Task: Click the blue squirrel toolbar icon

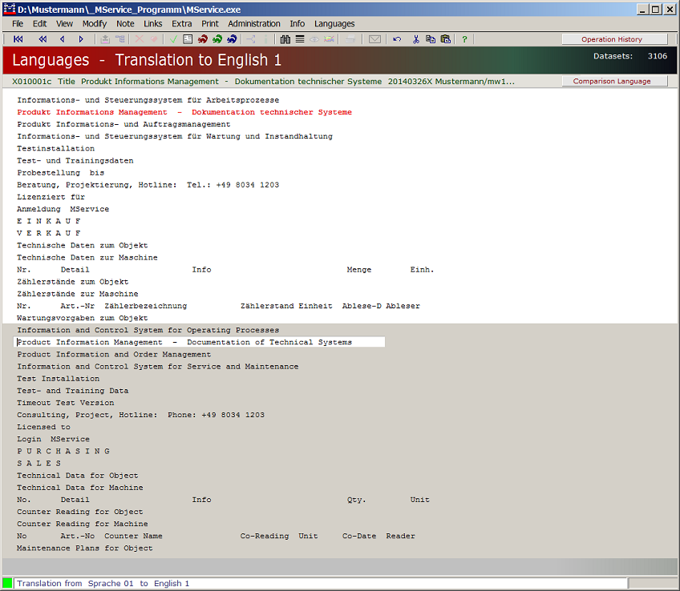Action: pos(232,39)
